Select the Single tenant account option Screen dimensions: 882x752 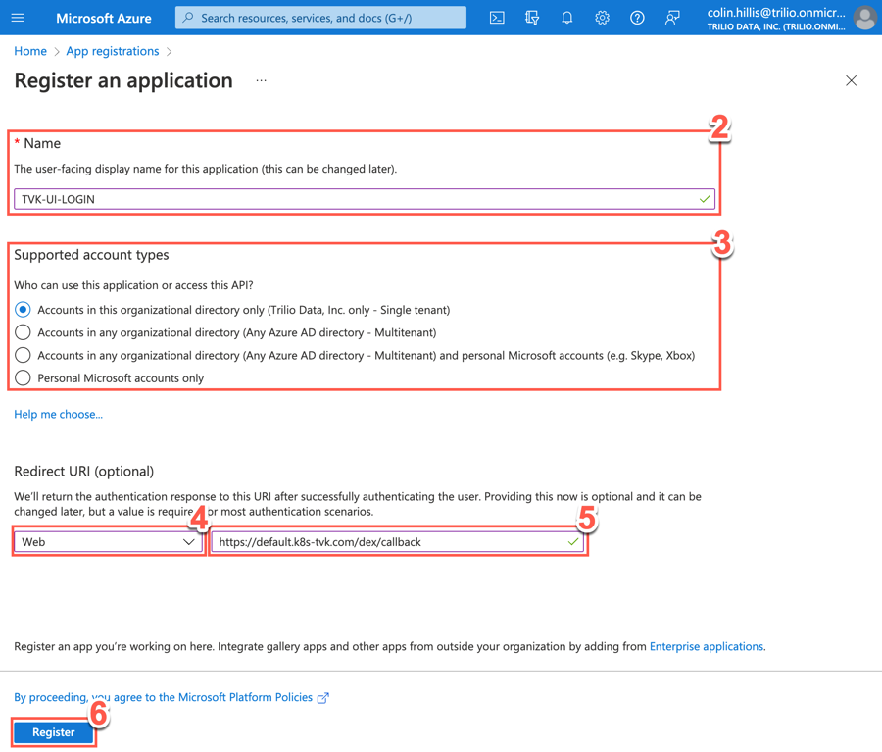(x=23, y=310)
